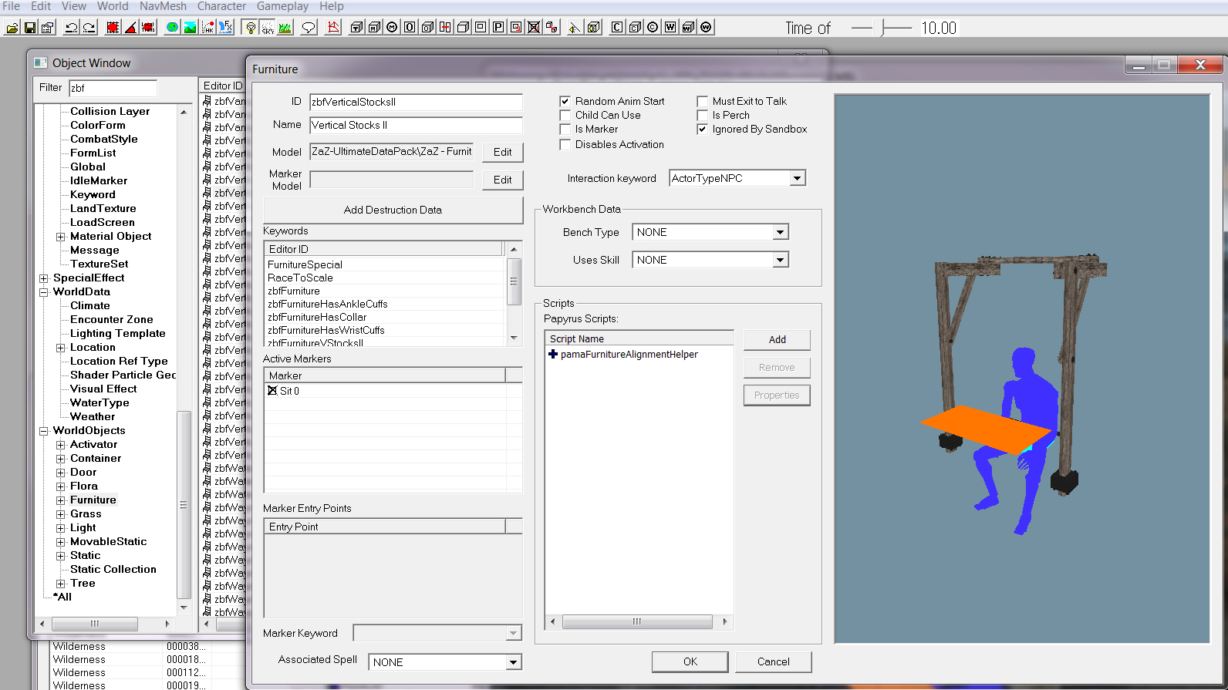Open the Associated Spell dropdown
1228x690 pixels.
[x=514, y=662]
